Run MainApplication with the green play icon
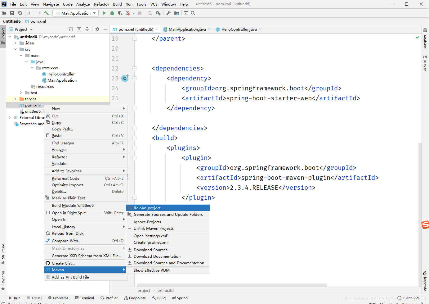This screenshot has width=429, height=304. pos(104,13)
